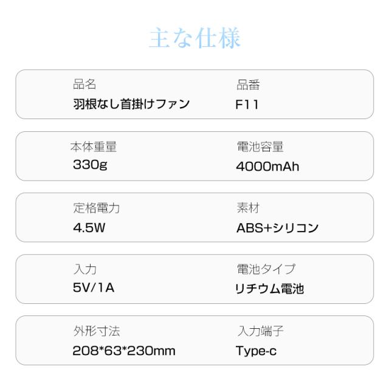The height and width of the screenshot is (389, 389).
Task: Select the 外形寸法 label
Action: tap(96, 331)
